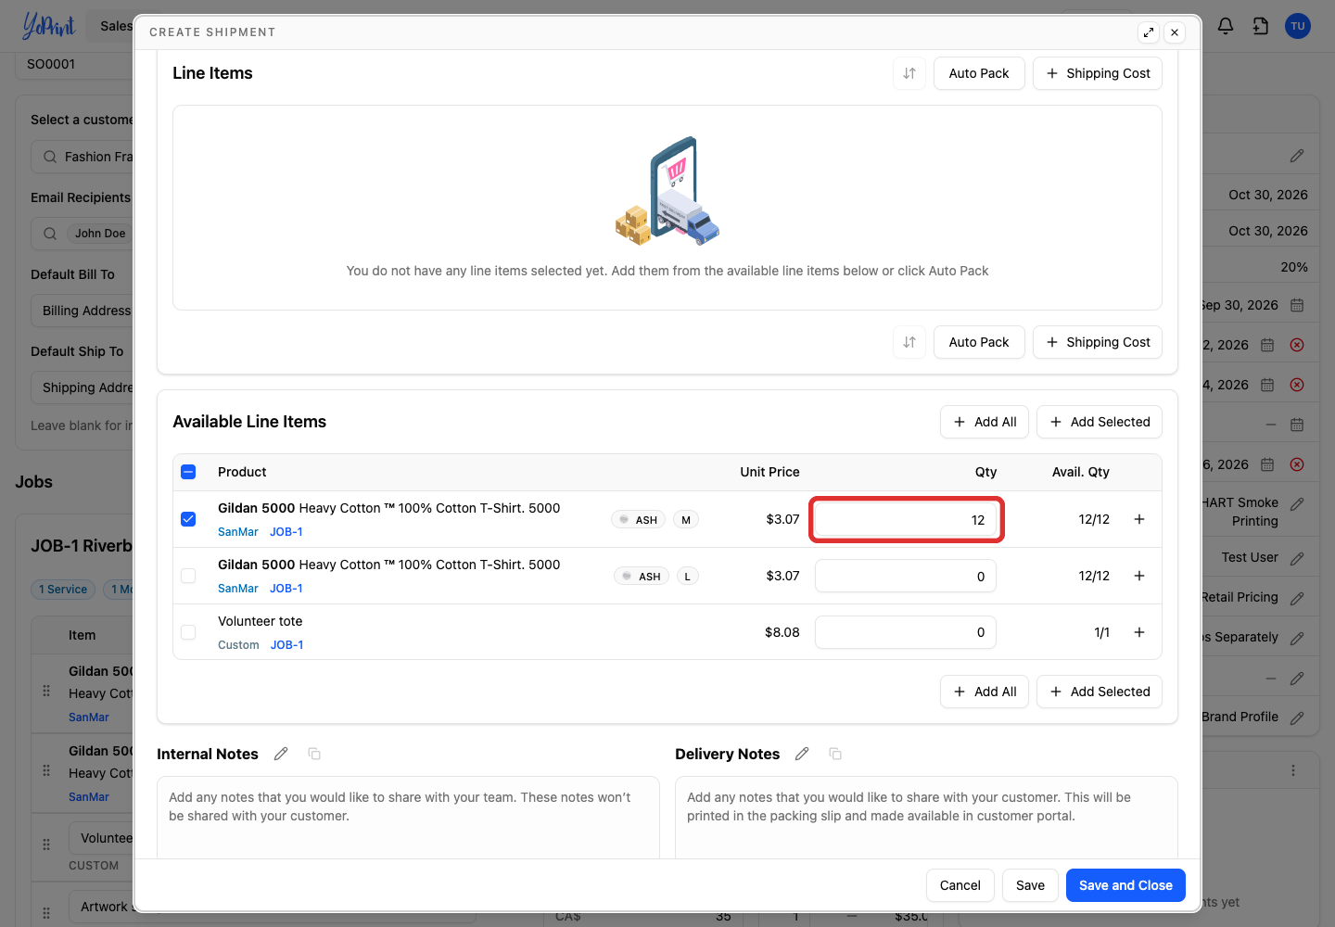Click the Delivery Notes text area
The width and height of the screenshot is (1335, 927).
coord(926,818)
